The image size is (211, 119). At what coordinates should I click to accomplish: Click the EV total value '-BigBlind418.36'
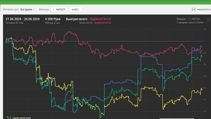102,23
